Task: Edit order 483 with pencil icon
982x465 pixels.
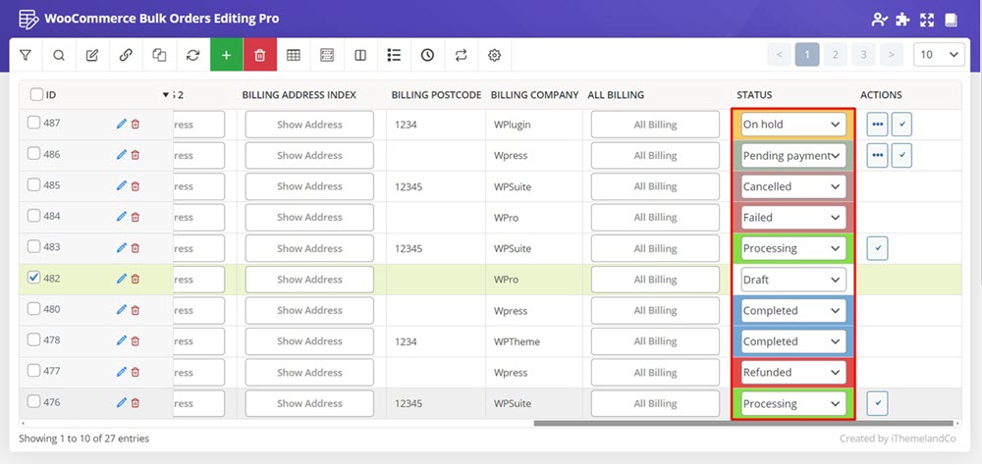Action: 122,248
